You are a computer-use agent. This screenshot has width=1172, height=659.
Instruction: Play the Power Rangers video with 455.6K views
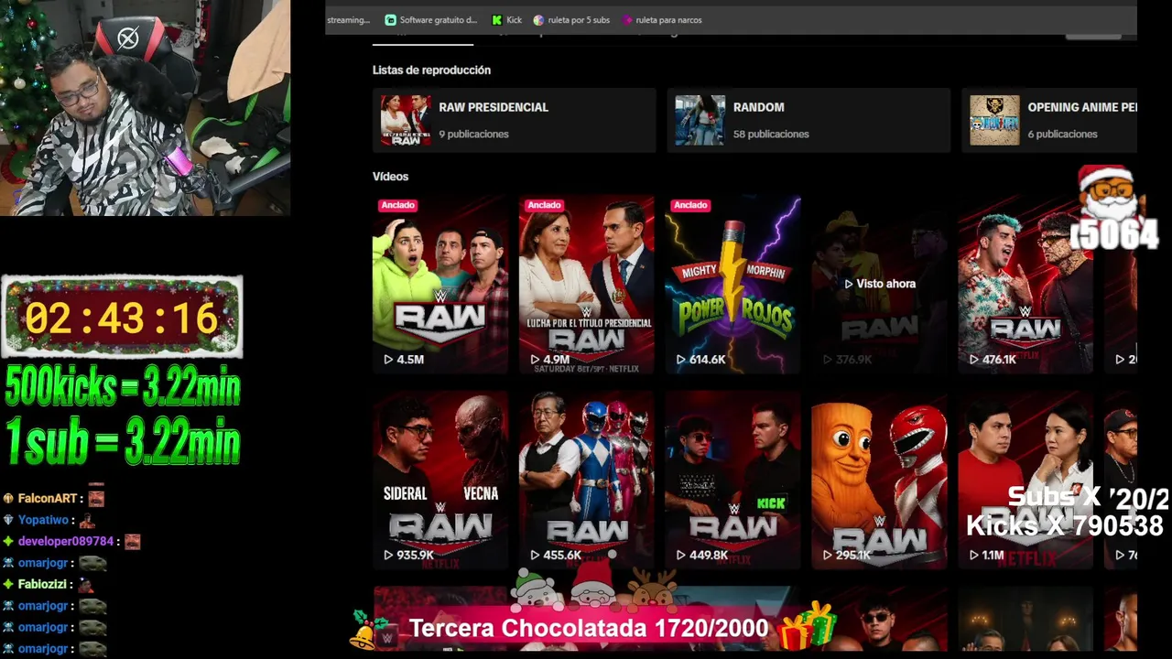pyautogui.click(x=586, y=481)
